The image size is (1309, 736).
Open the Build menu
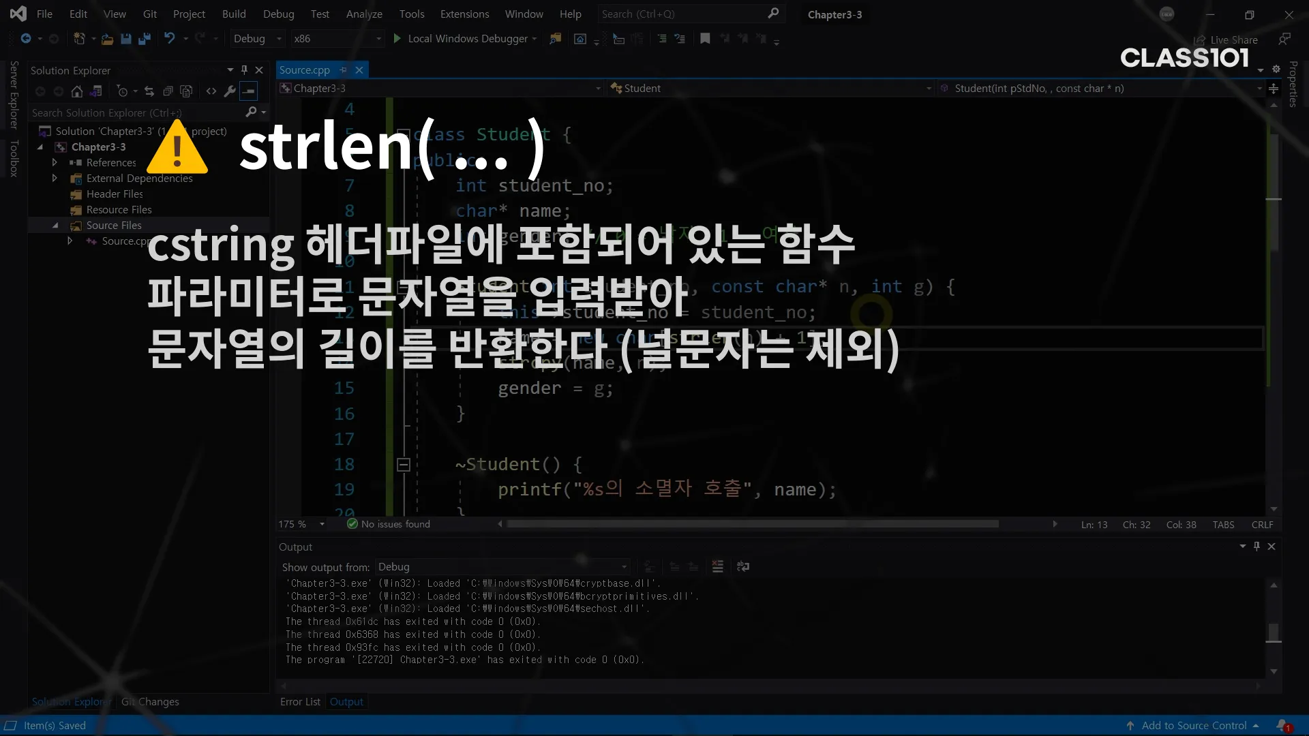point(233,14)
